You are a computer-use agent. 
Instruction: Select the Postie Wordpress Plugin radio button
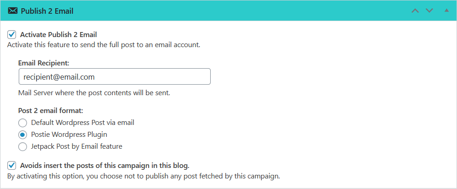22,135
